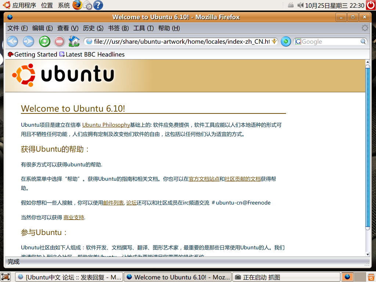Click the green Go button beside address bar
Viewport: 376px width, 282px height.
click(286, 41)
